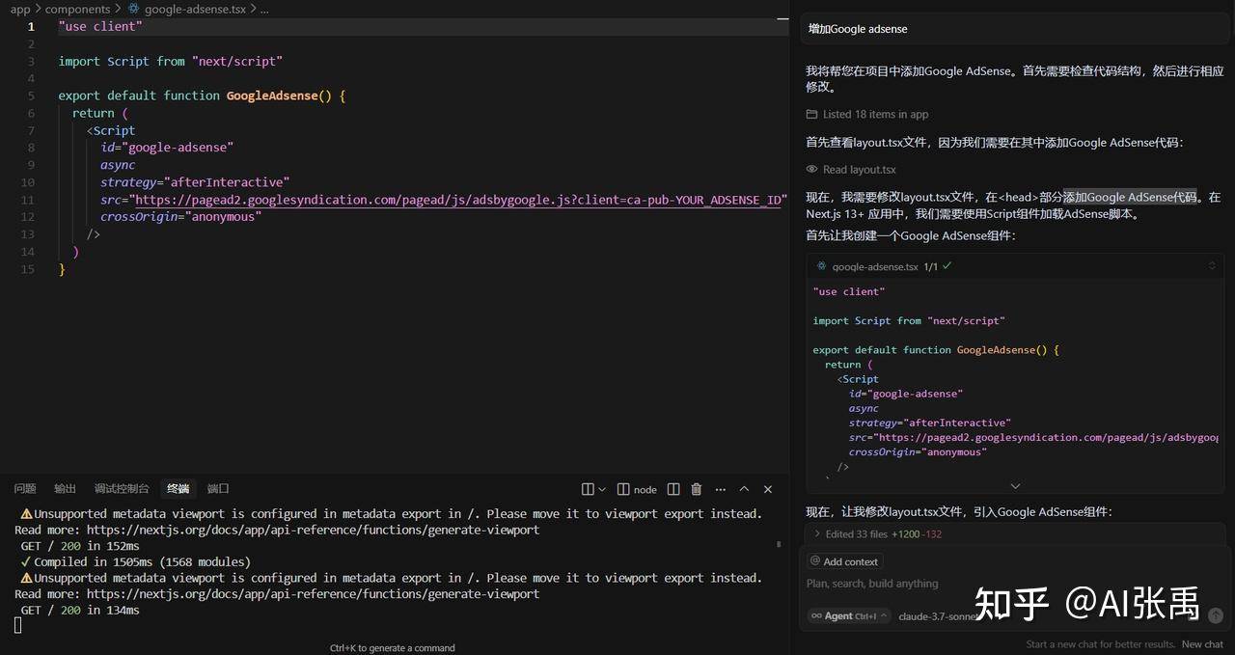Viewport: 1235px width, 655px height.
Task: Click the first warning triangle in terminal output
Action: point(26,514)
